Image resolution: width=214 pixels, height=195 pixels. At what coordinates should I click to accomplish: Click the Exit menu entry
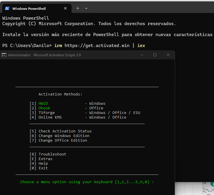tap(43, 168)
